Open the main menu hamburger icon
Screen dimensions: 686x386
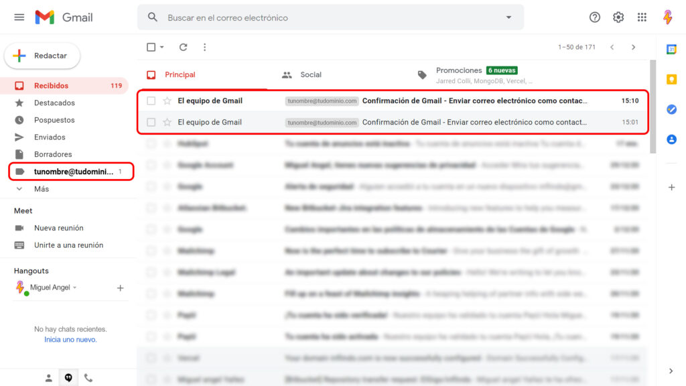(19, 17)
